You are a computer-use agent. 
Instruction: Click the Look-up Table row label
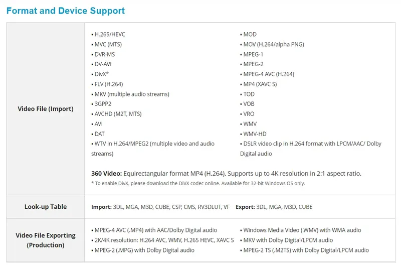[x=46, y=207]
